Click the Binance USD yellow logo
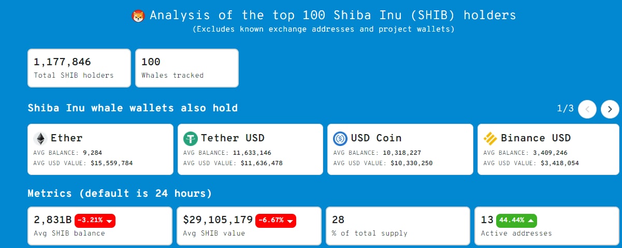 click(490, 139)
